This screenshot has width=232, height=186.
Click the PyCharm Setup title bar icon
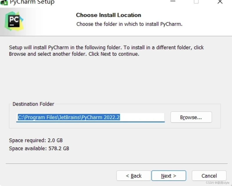pyautogui.click(x=4, y=3)
